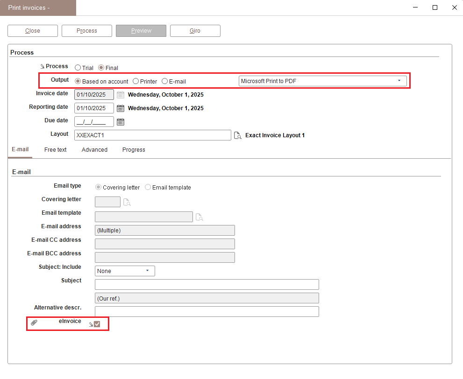Open the Due date calendar picker
Image resolution: width=463 pixels, height=379 pixels.
pyautogui.click(x=121, y=122)
